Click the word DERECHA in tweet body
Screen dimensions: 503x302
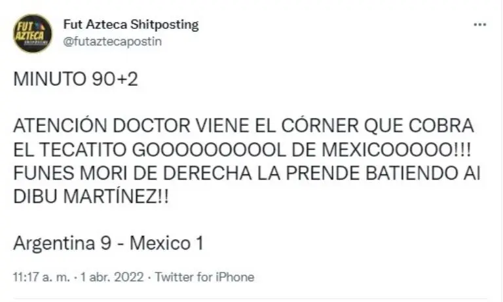point(208,174)
